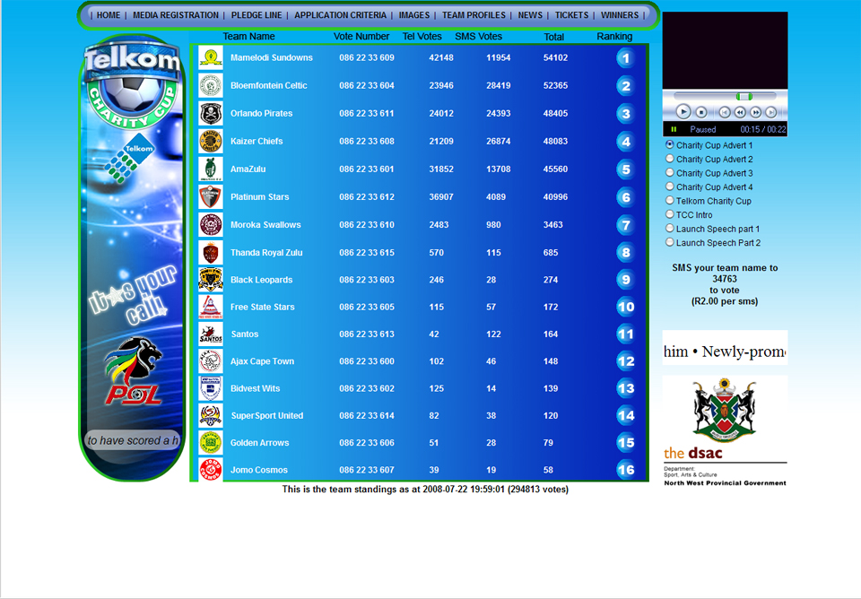Screen dimensions: 861x599
Task: Click the Santos team logo
Action: 210,334
